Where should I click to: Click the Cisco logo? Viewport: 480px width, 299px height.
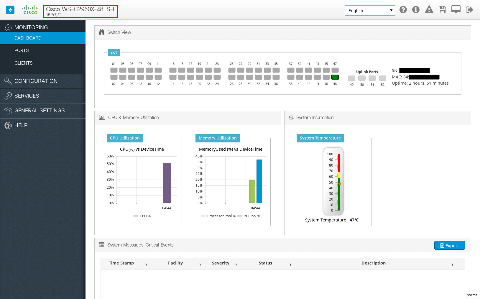(x=30, y=10)
